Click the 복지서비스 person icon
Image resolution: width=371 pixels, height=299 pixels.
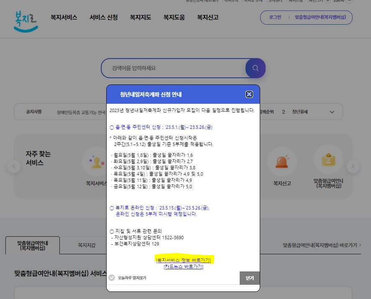[97, 162]
